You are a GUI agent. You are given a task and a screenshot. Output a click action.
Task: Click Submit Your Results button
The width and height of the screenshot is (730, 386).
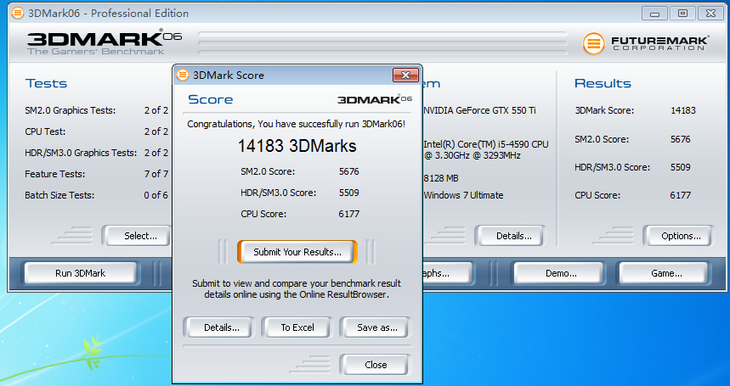tap(297, 252)
